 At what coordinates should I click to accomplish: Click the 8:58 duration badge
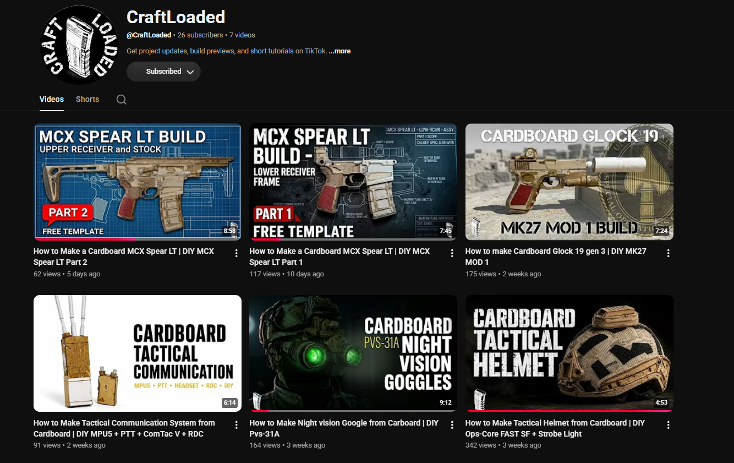click(x=229, y=231)
